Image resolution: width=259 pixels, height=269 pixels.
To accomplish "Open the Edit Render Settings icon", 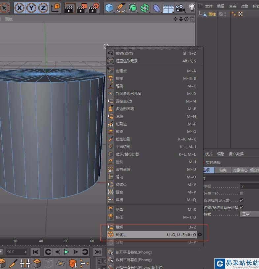I will coord(94,8).
